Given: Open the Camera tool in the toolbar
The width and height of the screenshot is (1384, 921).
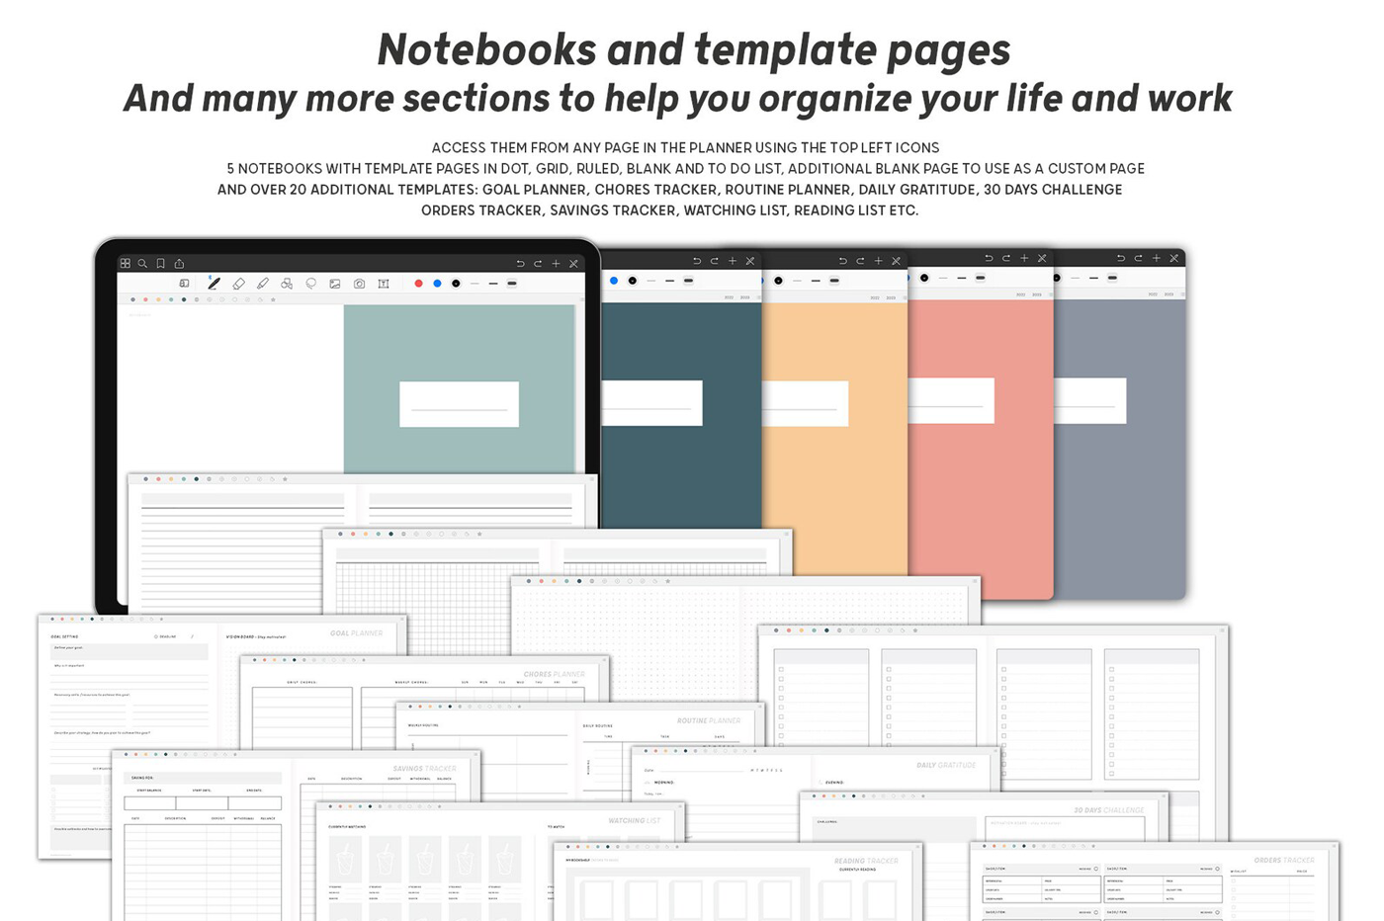Looking at the screenshot, I should (359, 284).
